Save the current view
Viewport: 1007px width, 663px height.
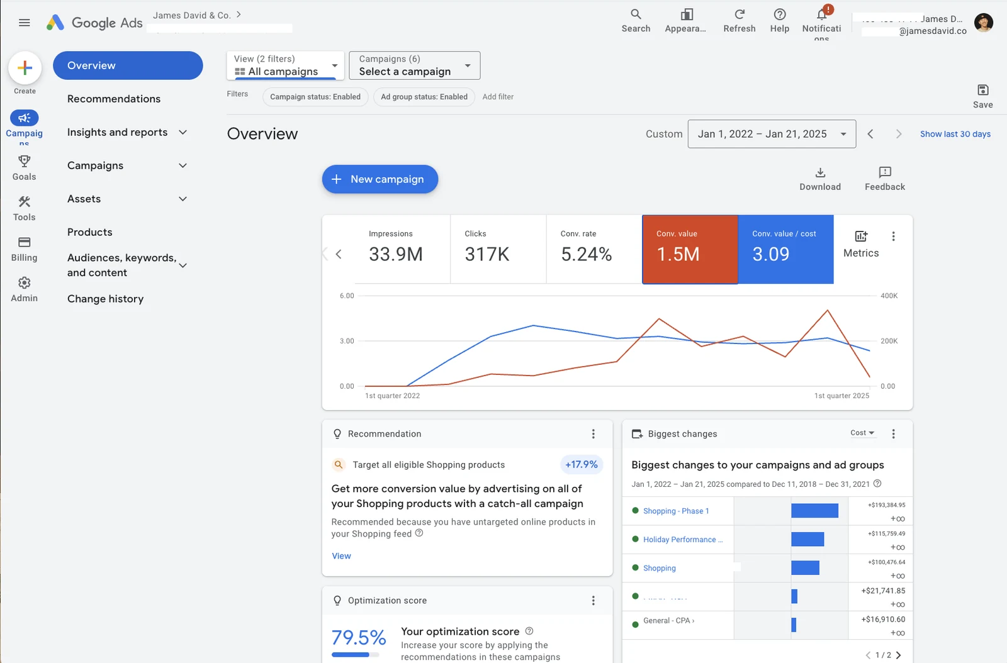click(x=982, y=96)
